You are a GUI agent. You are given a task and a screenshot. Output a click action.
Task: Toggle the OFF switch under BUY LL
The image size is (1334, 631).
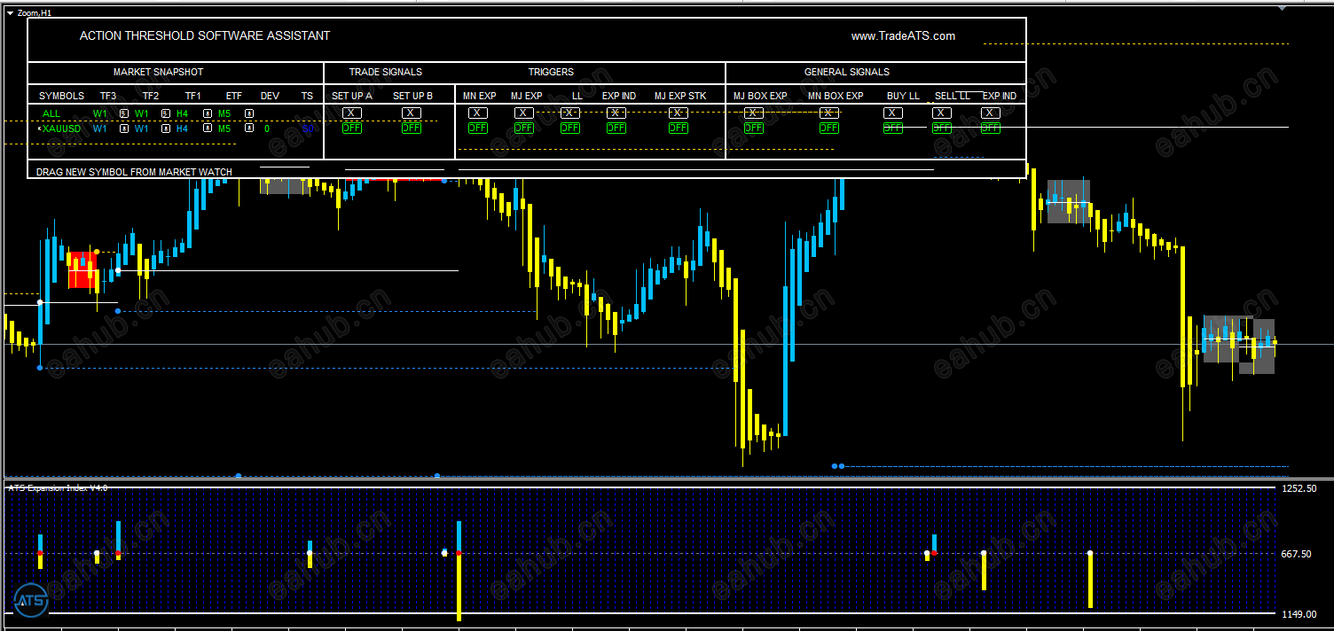(893, 128)
